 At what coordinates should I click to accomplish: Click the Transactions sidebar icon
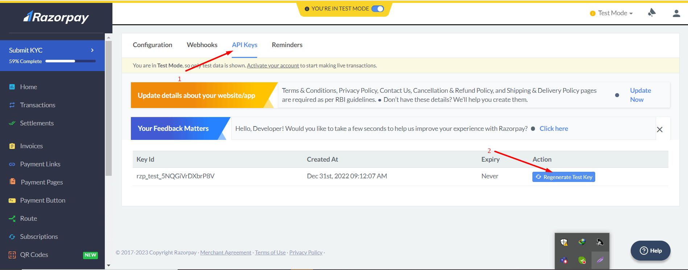(x=12, y=105)
